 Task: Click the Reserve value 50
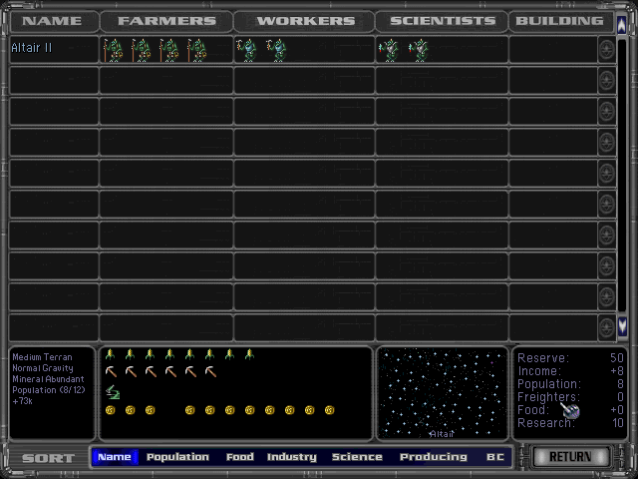pos(616,357)
